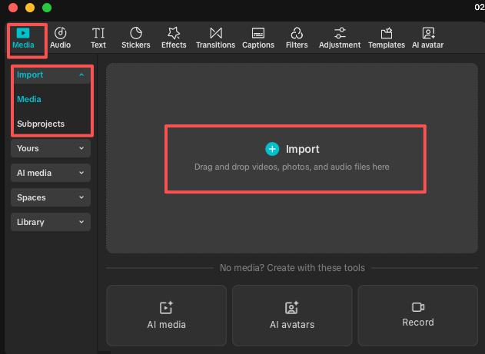485x354 pixels.
Task: Open the Transitions icon
Action: [x=215, y=33]
